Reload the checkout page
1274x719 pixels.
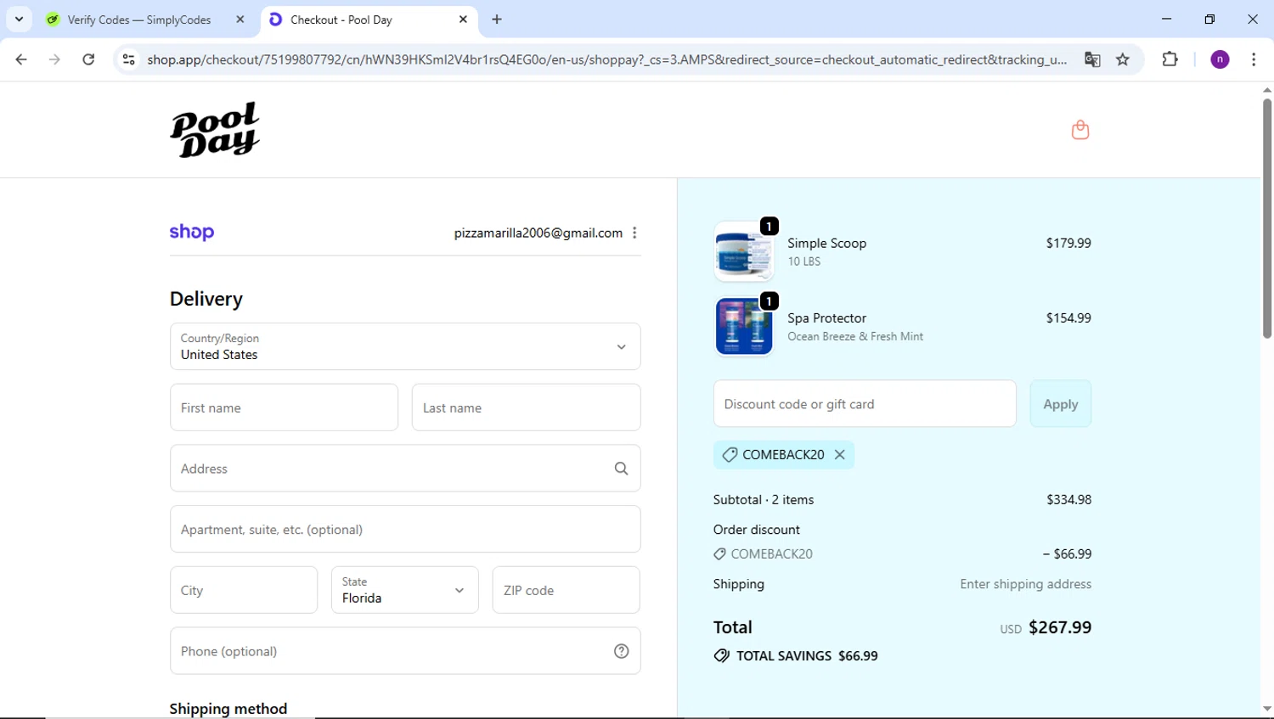88,59
